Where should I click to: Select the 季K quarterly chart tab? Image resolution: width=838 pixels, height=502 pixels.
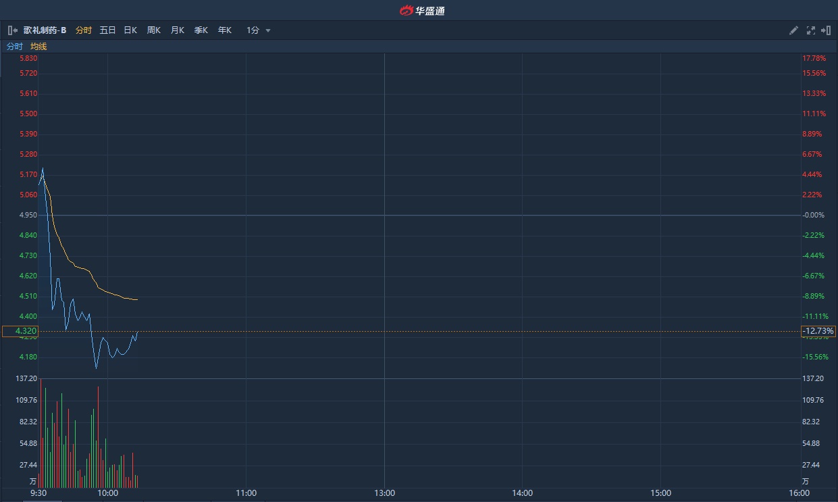(x=201, y=30)
